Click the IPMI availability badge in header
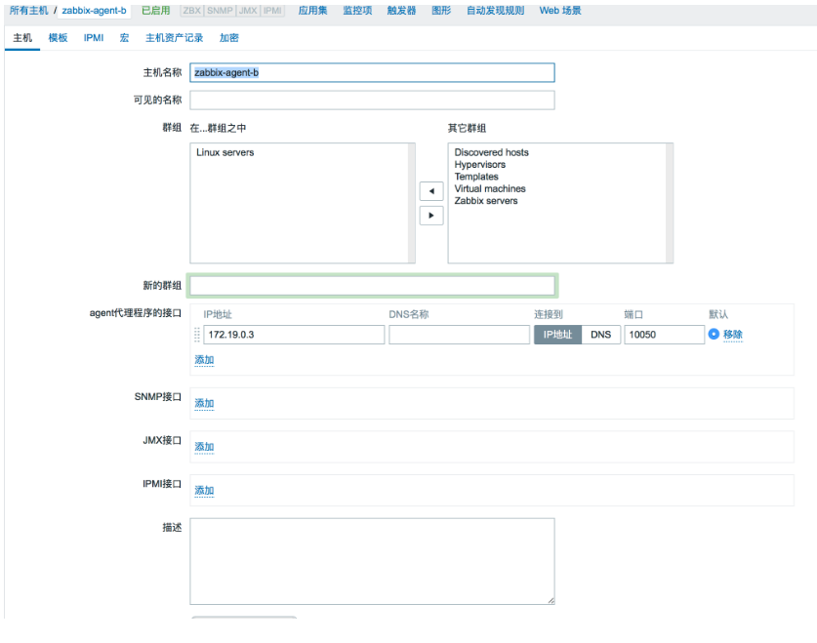 pos(272,11)
